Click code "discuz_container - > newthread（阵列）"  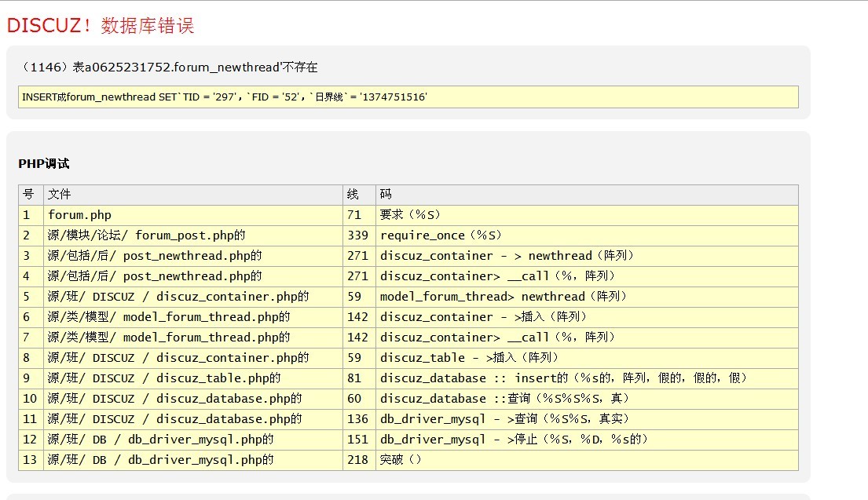(x=507, y=256)
